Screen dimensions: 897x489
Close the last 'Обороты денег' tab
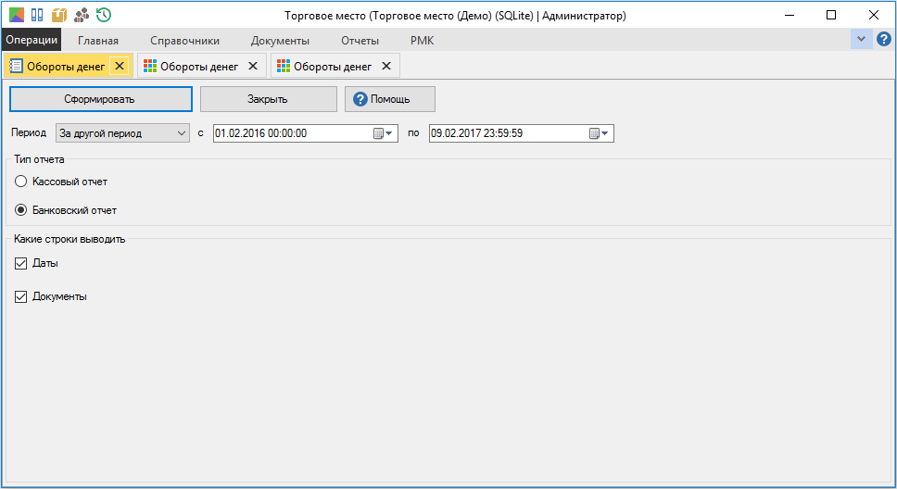click(x=386, y=66)
